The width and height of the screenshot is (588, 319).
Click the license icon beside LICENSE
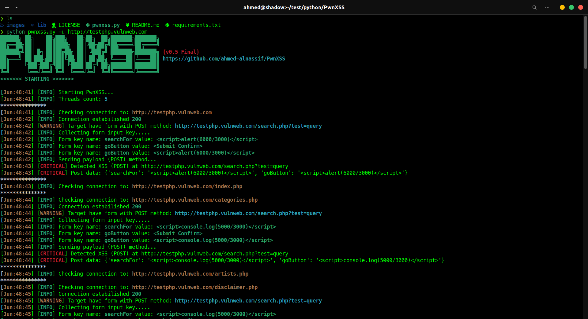point(54,25)
